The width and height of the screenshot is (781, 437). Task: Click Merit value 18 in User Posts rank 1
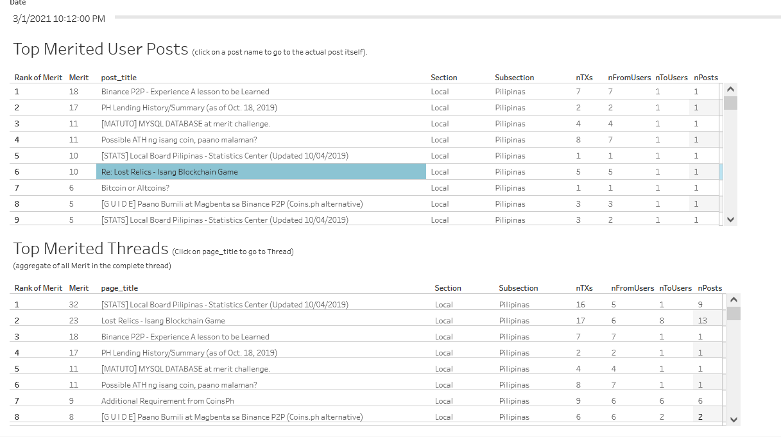(x=74, y=92)
